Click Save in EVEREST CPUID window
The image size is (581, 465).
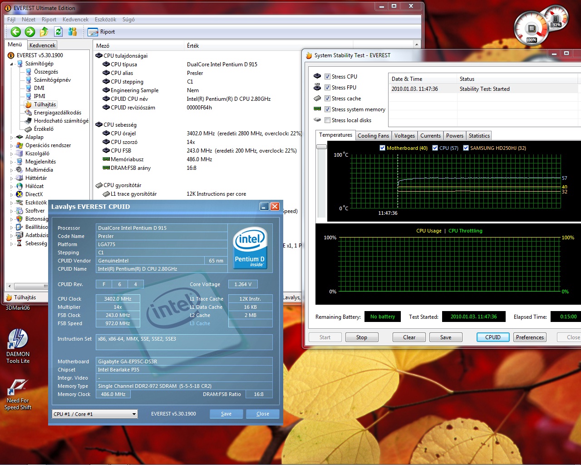226,414
